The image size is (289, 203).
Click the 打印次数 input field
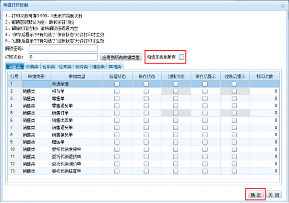pos(63,57)
